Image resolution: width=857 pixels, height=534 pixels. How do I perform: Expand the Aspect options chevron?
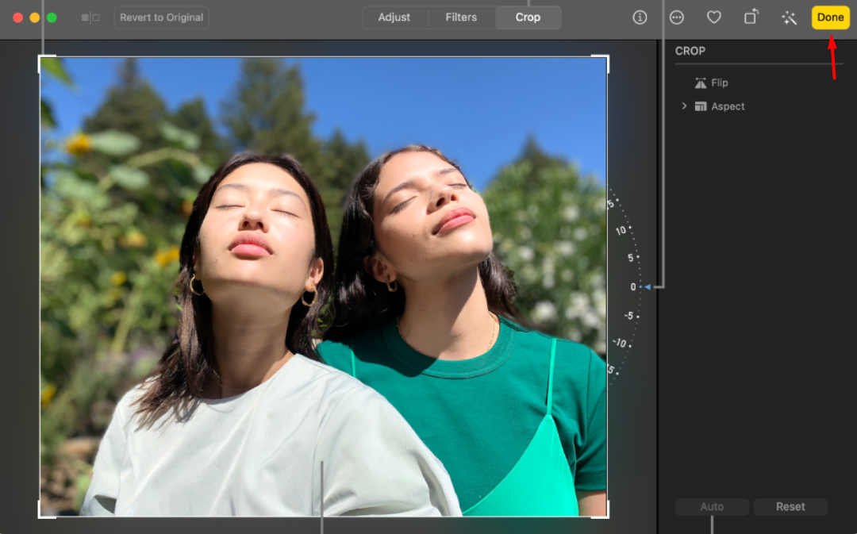coord(684,106)
